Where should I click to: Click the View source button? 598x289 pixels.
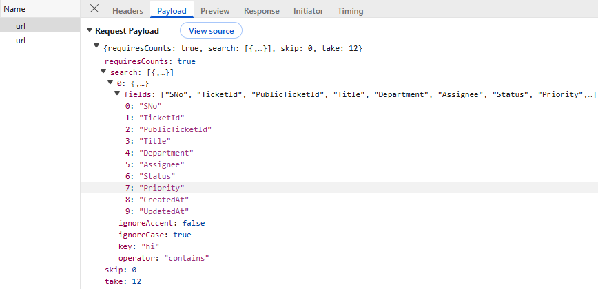211,31
